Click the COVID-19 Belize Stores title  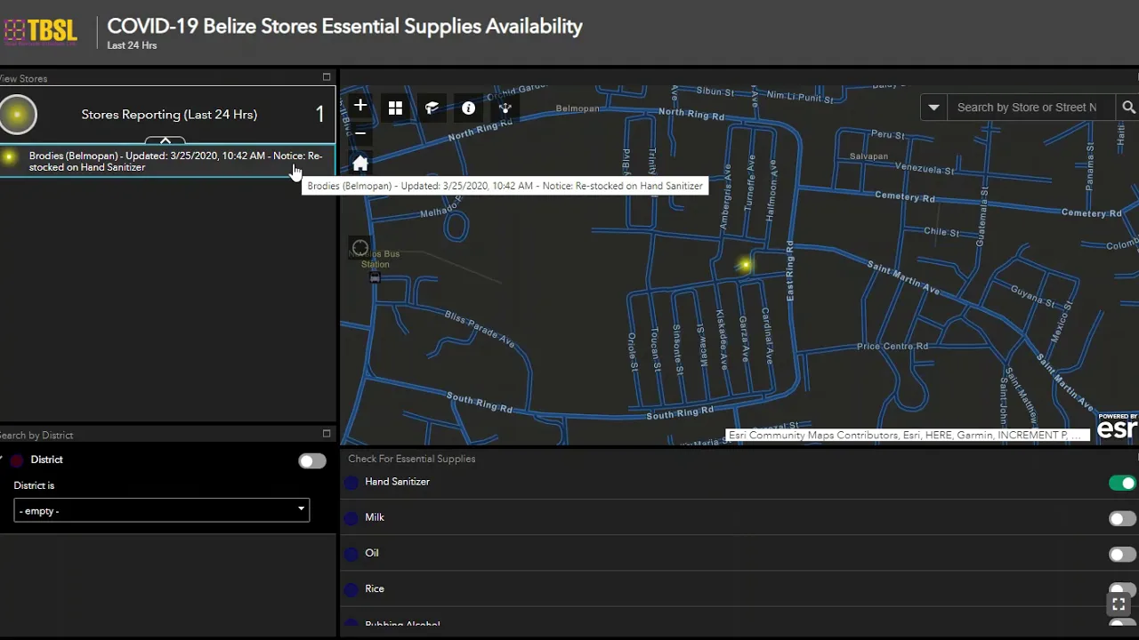[x=344, y=26]
